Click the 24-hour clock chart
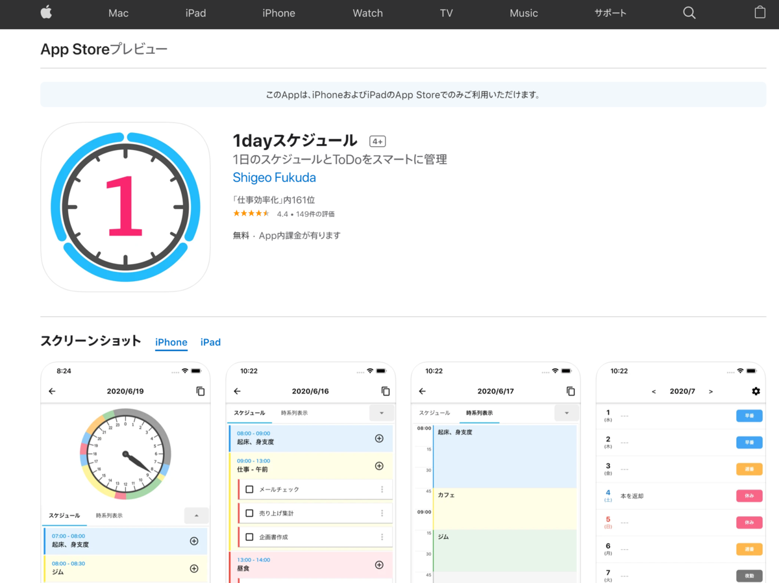The image size is (779, 583). point(125,454)
